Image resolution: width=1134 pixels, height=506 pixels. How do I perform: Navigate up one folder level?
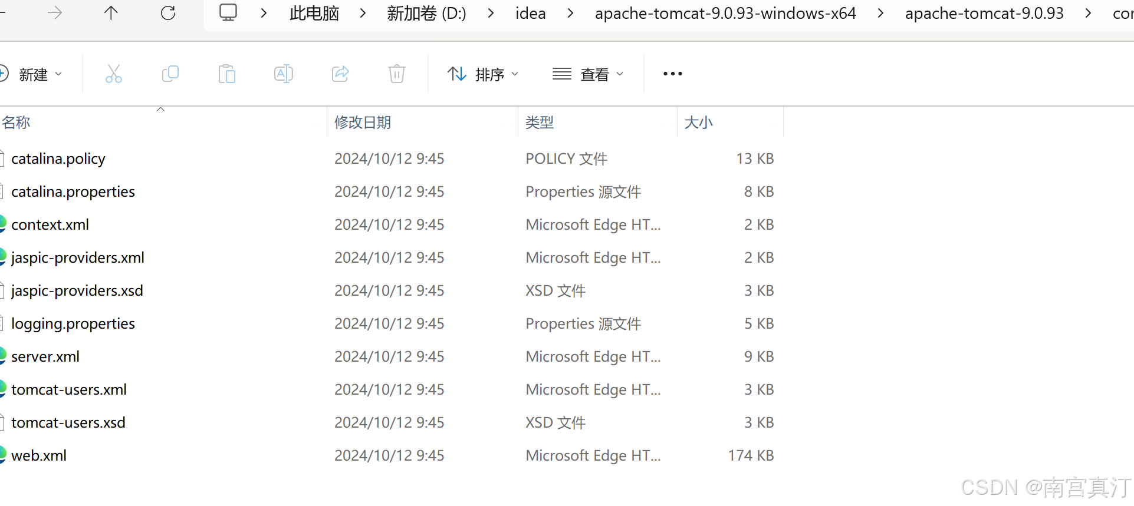(111, 13)
